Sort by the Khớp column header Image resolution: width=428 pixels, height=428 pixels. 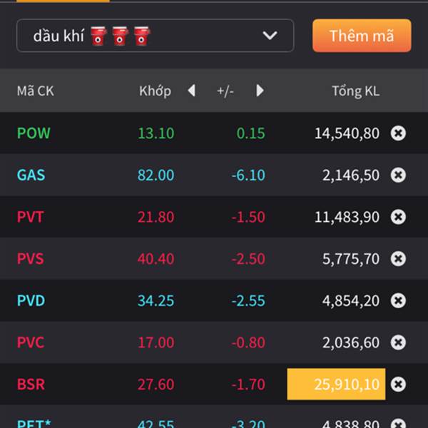(155, 91)
